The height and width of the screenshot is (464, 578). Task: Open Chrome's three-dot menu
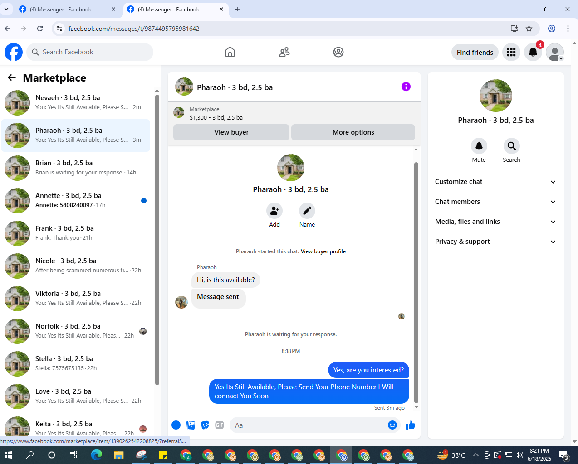[x=568, y=29]
